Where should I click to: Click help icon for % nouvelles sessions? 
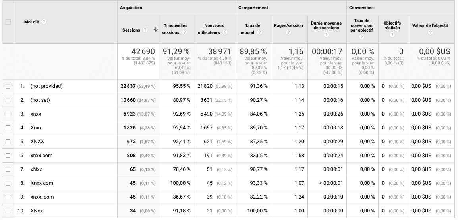pos(185,32)
